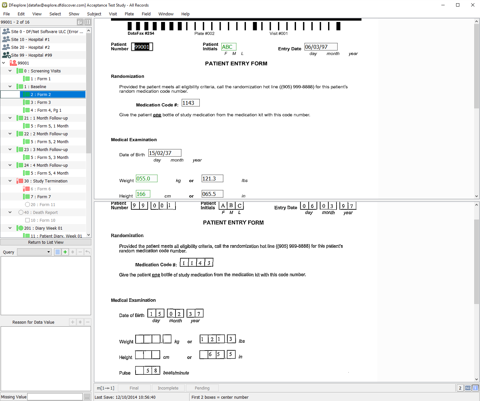The width and height of the screenshot is (480, 401).
Task: Click the Pending status button
Action: (x=202, y=388)
